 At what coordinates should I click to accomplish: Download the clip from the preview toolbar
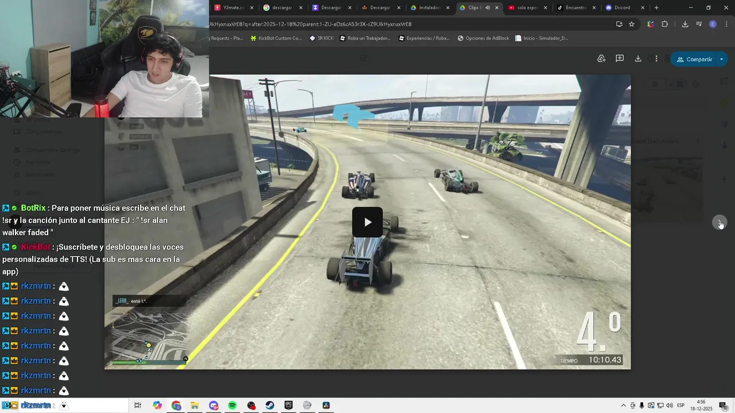pyautogui.click(x=638, y=59)
